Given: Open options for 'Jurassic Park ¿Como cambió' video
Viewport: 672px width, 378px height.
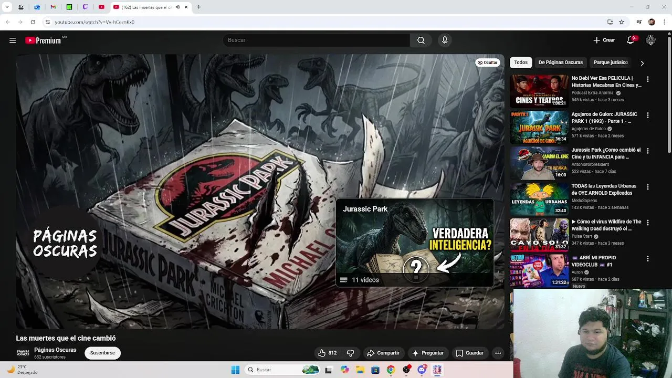Looking at the screenshot, I should tap(647, 151).
